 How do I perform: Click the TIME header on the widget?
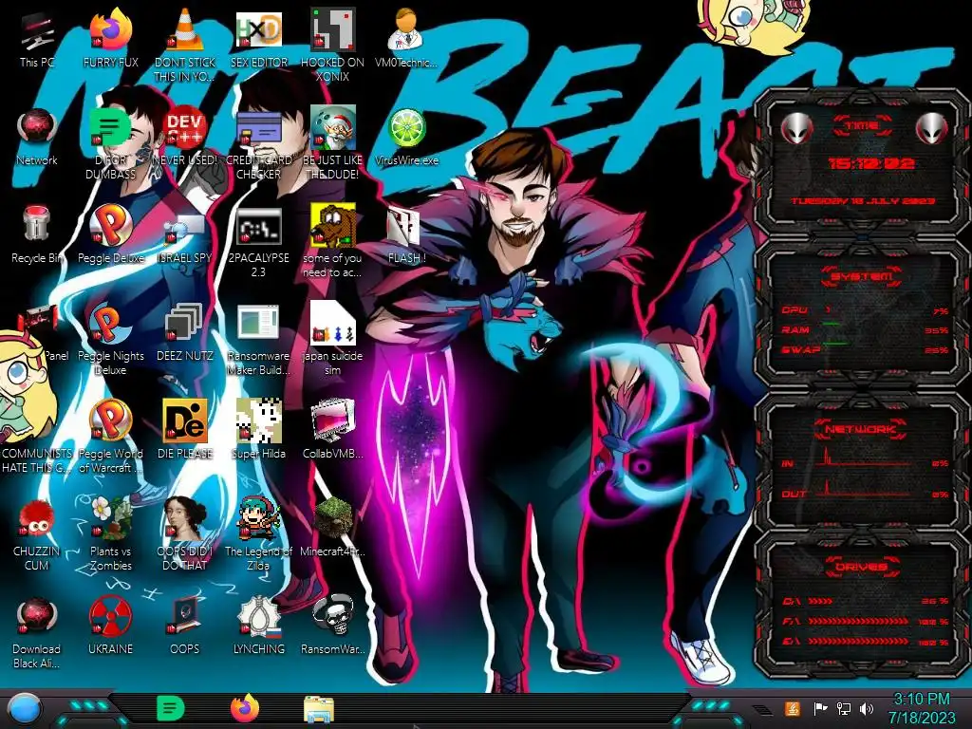point(862,126)
